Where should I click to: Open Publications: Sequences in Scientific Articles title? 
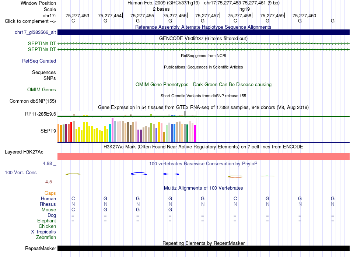coord(203,67)
